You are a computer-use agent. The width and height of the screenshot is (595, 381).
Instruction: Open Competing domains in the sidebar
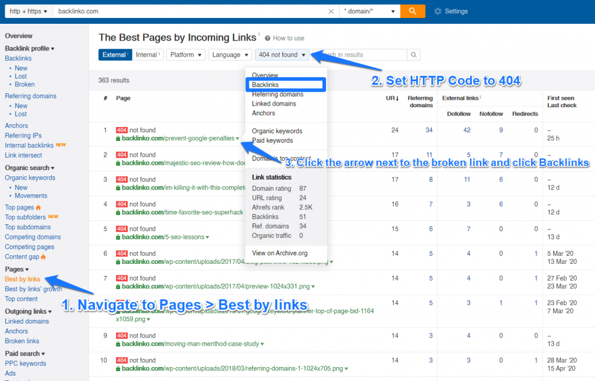tap(33, 237)
